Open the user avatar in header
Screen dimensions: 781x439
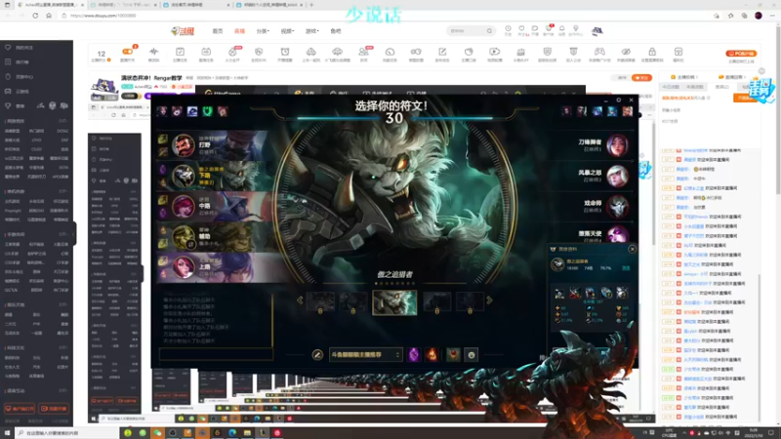click(596, 31)
